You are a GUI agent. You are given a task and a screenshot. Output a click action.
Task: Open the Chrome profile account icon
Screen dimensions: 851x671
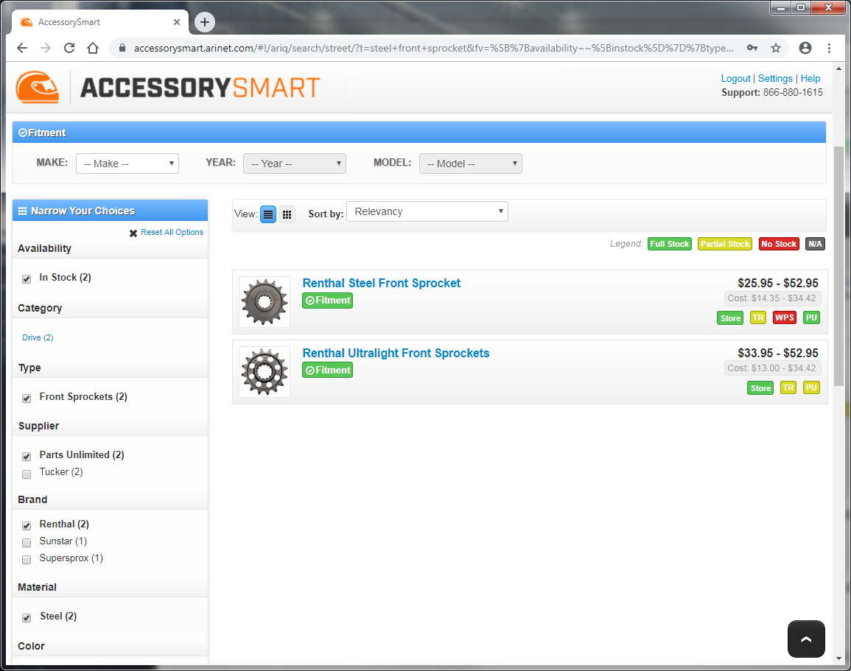(x=805, y=48)
